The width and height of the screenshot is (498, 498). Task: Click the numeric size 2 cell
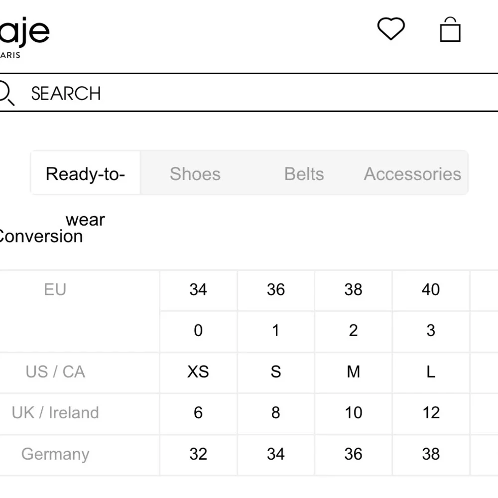(353, 331)
